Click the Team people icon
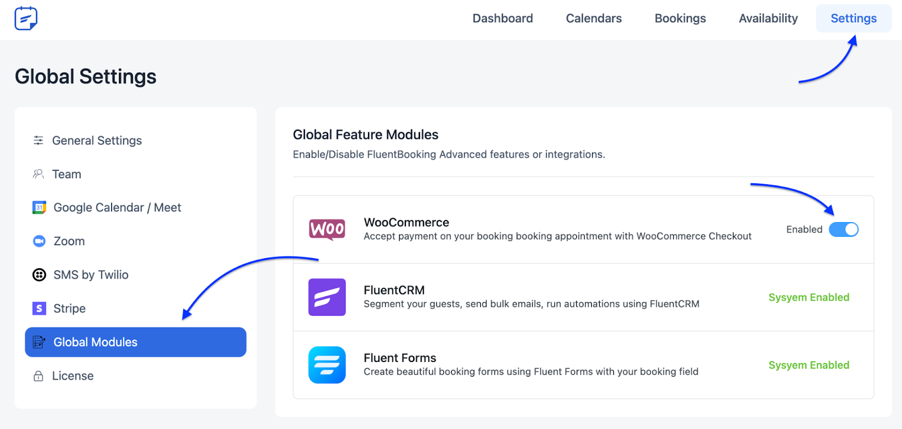Viewport: 902px width, 429px height. (x=38, y=174)
